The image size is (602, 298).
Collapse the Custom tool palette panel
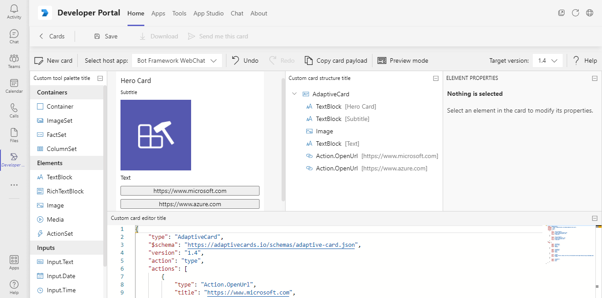tap(100, 78)
